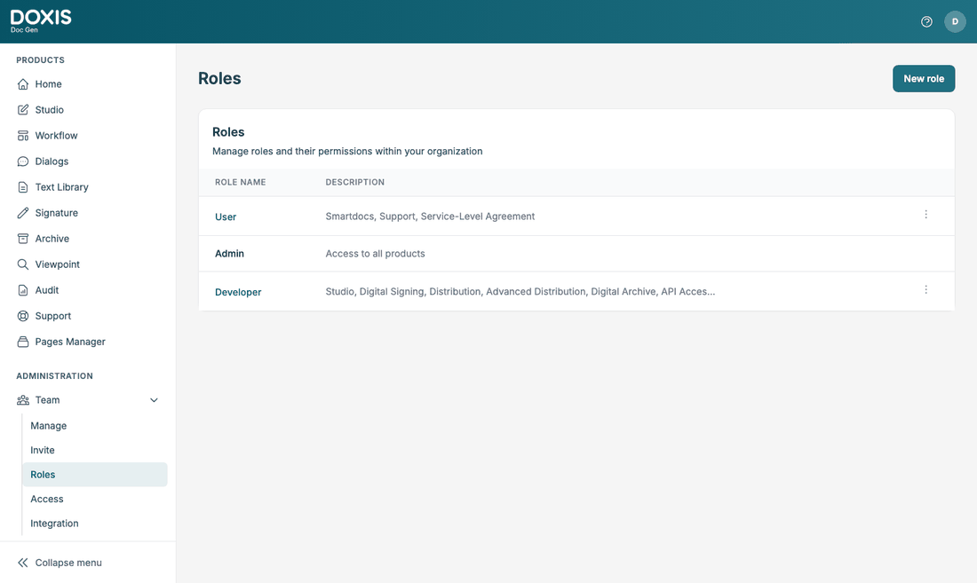Click the New role button
Image resolution: width=977 pixels, height=583 pixels.
click(924, 78)
